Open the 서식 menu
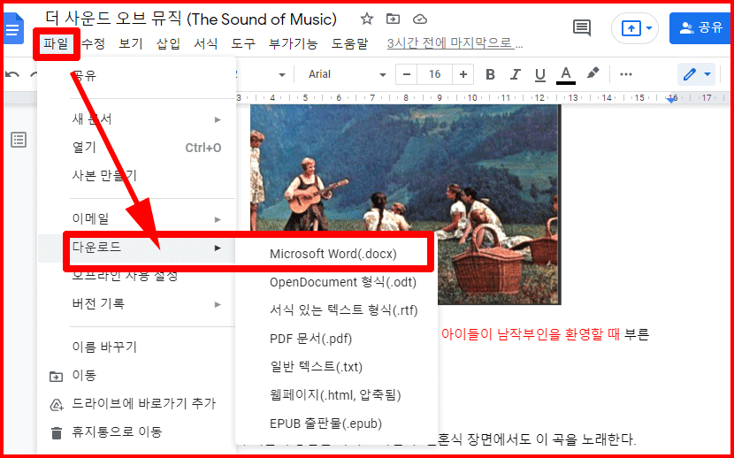This screenshot has width=734, height=458. (x=205, y=44)
